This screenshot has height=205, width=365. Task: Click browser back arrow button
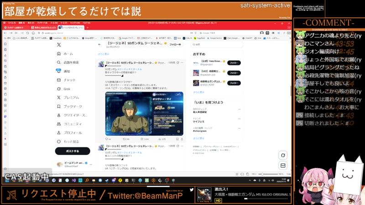pos(5,33)
